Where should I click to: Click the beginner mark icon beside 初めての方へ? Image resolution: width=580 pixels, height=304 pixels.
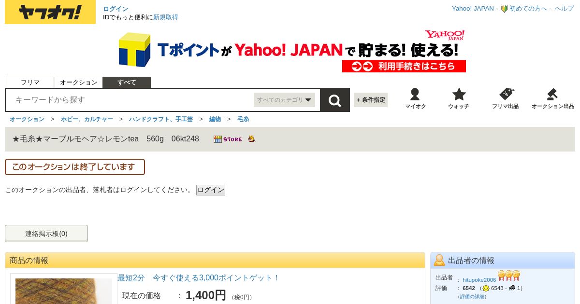coord(504,9)
